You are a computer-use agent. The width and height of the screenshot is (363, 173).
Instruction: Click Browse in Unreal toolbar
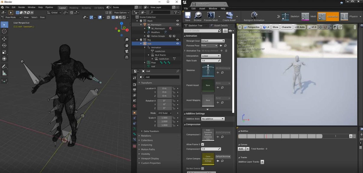(198, 17)
